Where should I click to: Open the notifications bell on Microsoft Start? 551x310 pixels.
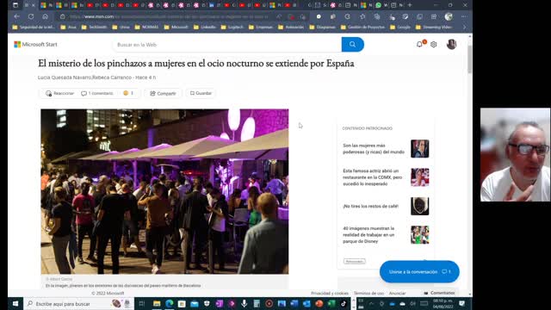pos(419,44)
